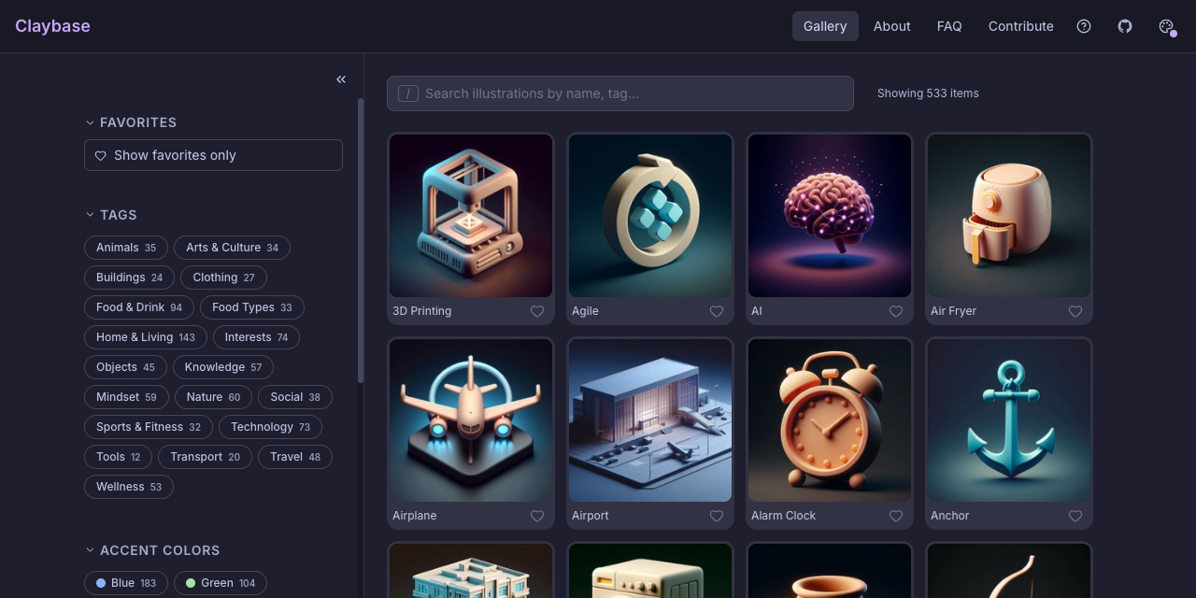Favorite the Agile illustration heart
The image size is (1196, 598).
(717, 311)
